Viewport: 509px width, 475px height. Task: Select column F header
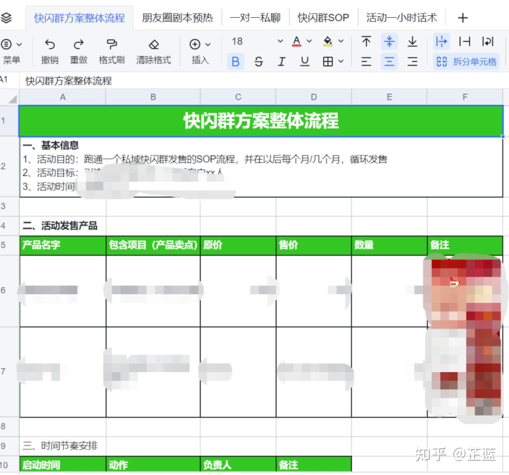coord(465,97)
